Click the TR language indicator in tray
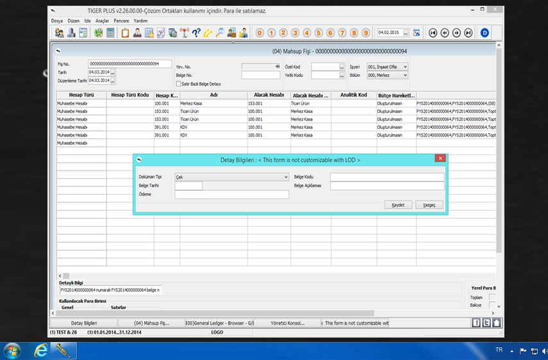548x360 pixels. coord(499,350)
